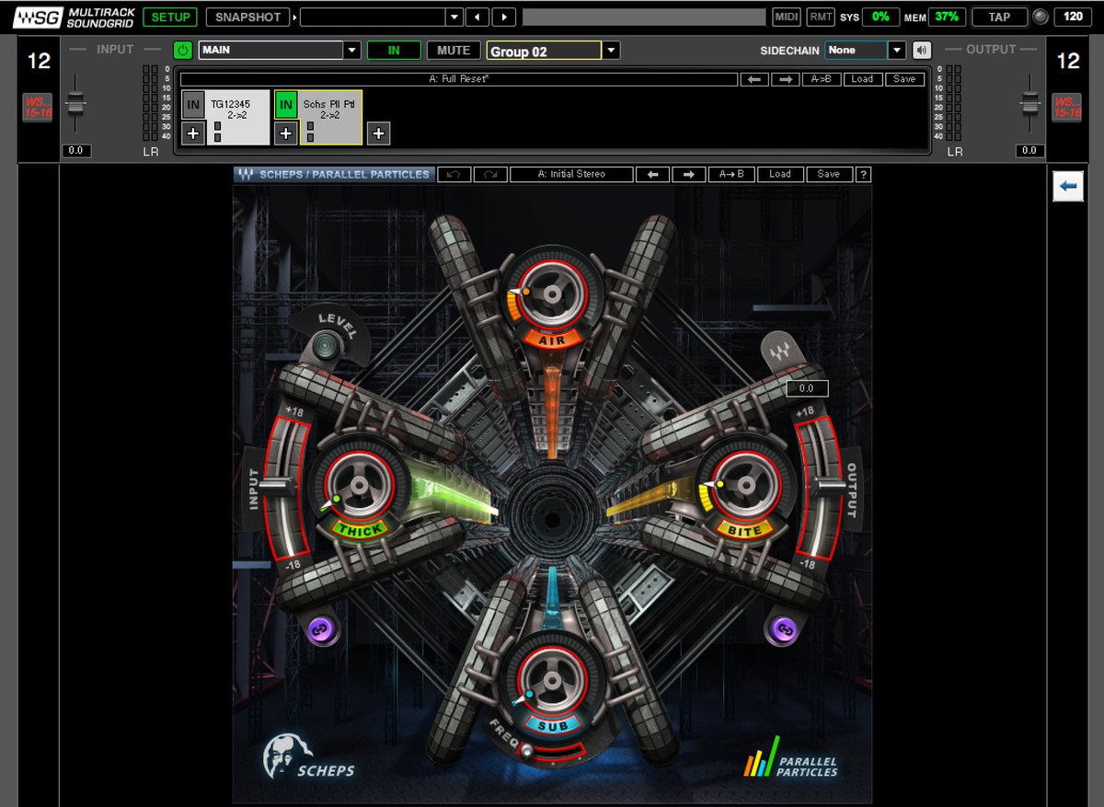Screen dimensions: 1104x807
Task: Step to previous snapshot arrow in top bar
Action: coord(477,17)
